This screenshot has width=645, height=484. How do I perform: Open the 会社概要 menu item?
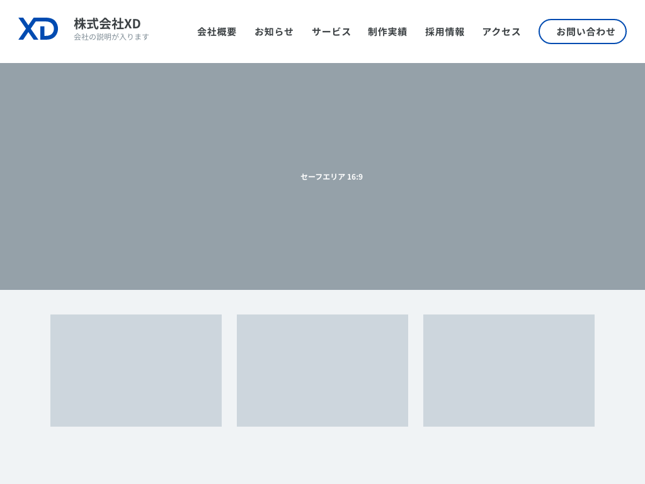pyautogui.click(x=217, y=32)
